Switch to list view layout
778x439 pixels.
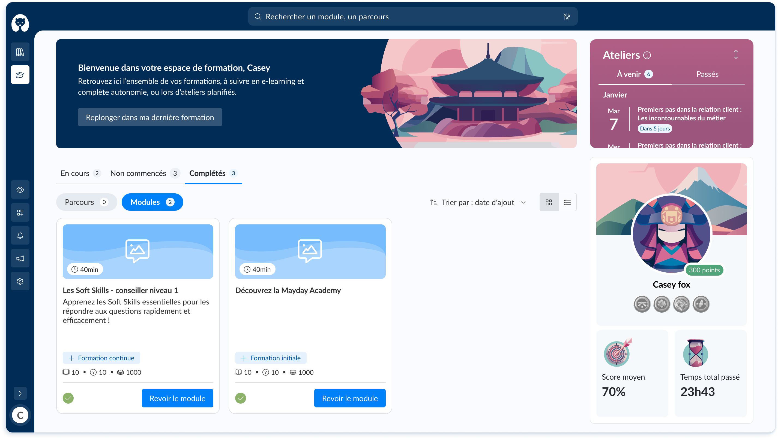point(567,202)
